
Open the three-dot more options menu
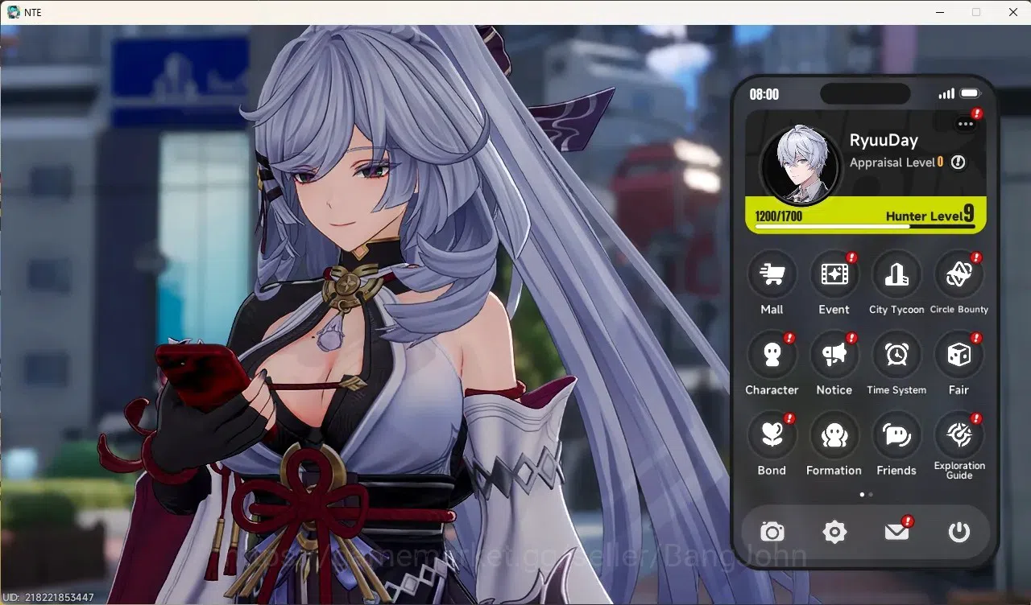coord(966,124)
